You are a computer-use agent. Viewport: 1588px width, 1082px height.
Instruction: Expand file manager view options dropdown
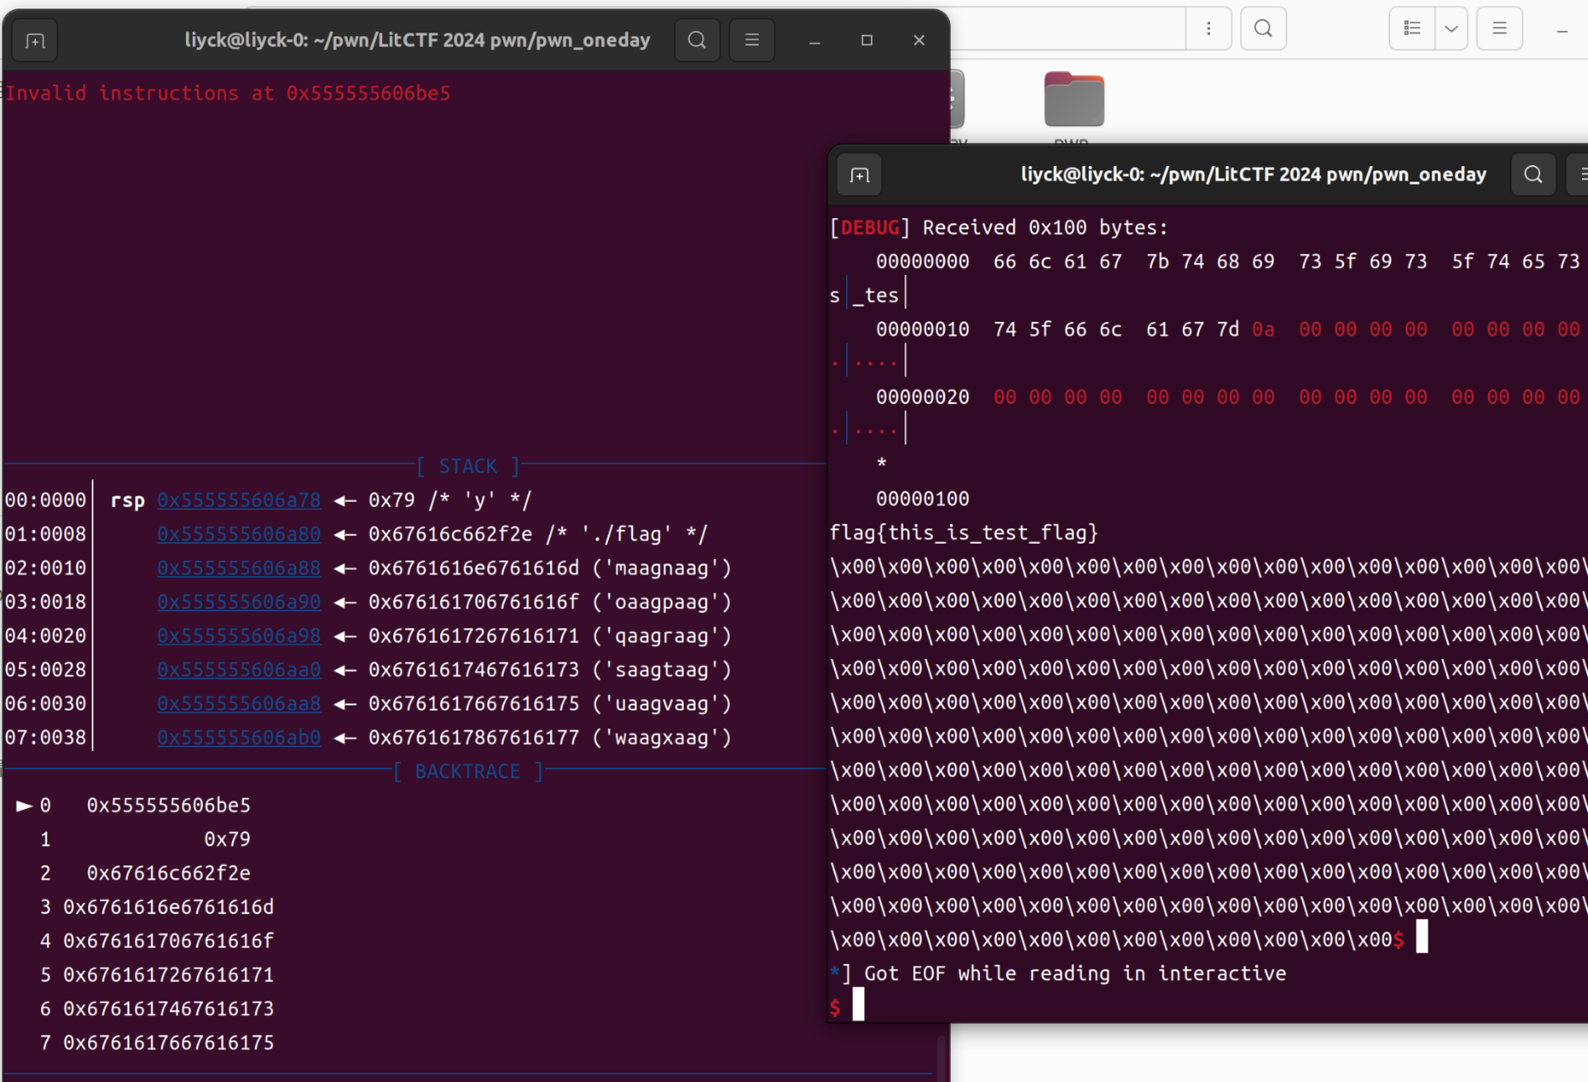click(1451, 28)
